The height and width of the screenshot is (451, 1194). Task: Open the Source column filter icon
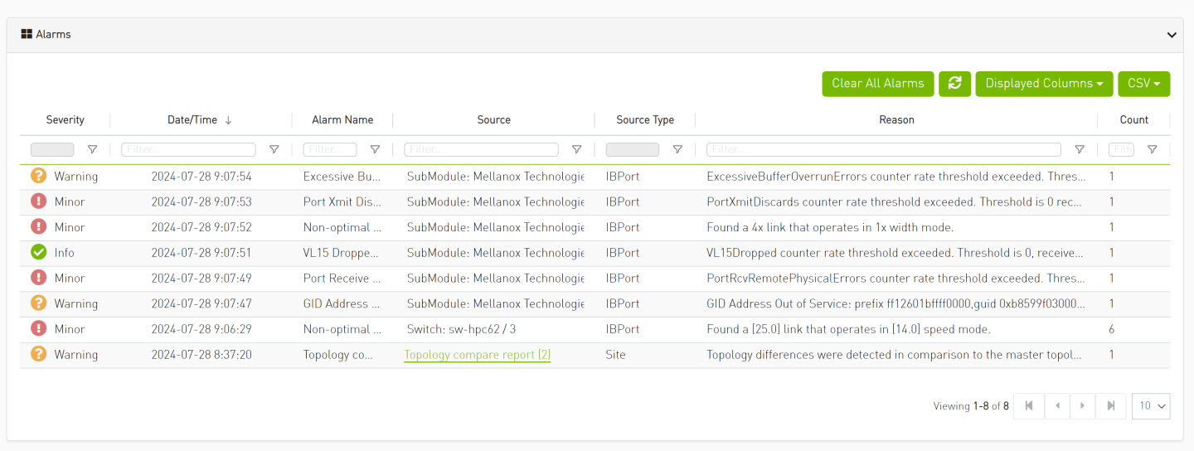(576, 150)
